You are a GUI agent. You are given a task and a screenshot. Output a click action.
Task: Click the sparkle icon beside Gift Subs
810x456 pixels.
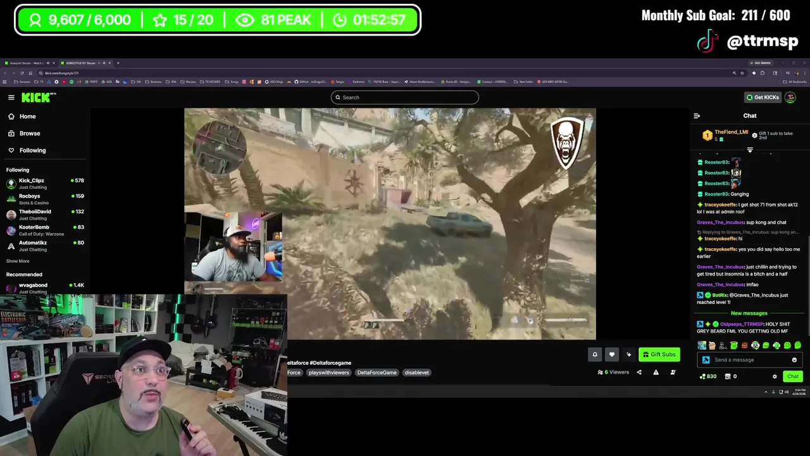point(628,355)
